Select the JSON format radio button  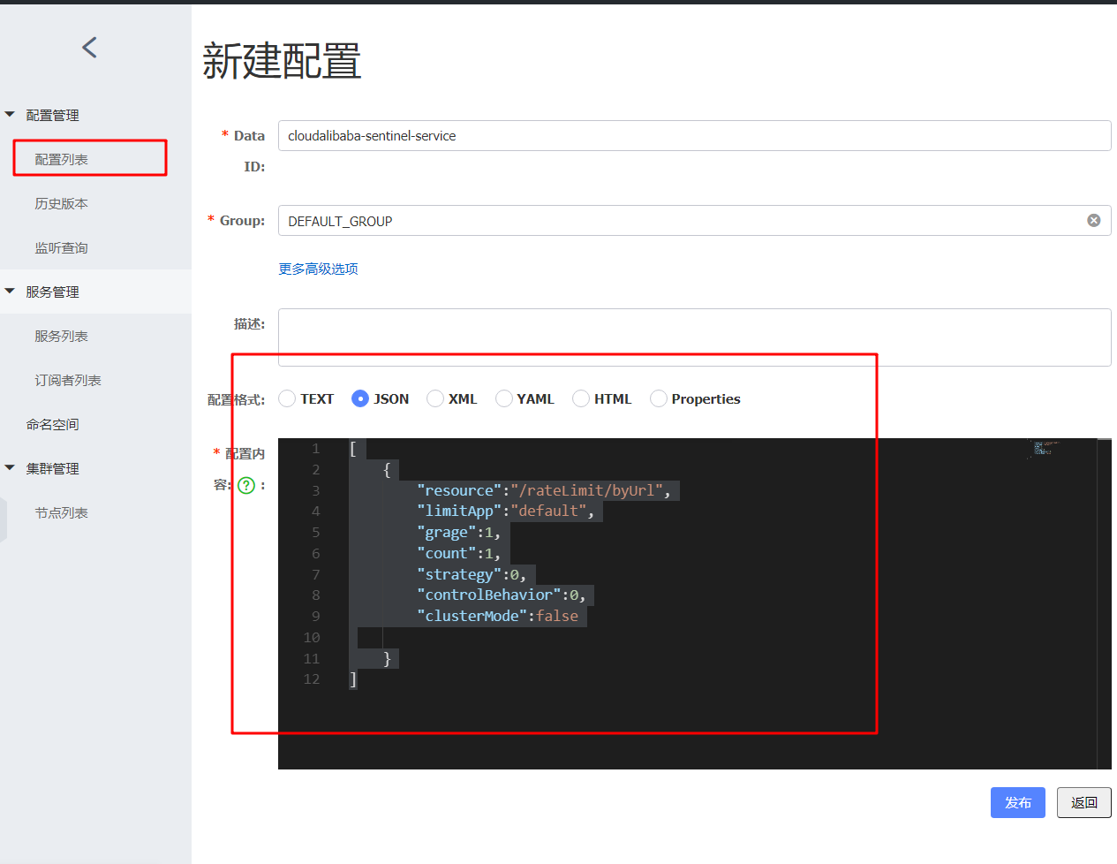(360, 399)
